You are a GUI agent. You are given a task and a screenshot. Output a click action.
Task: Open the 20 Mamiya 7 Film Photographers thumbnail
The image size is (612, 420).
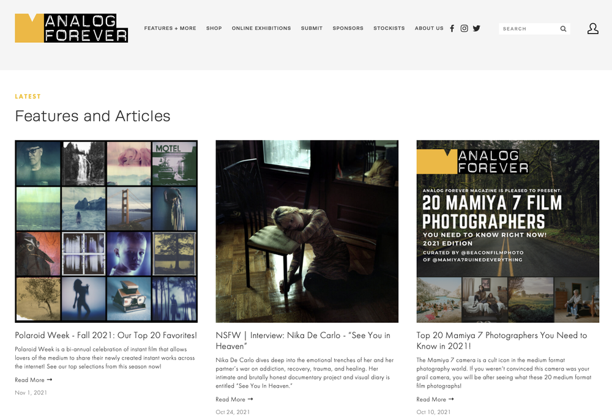click(x=508, y=231)
